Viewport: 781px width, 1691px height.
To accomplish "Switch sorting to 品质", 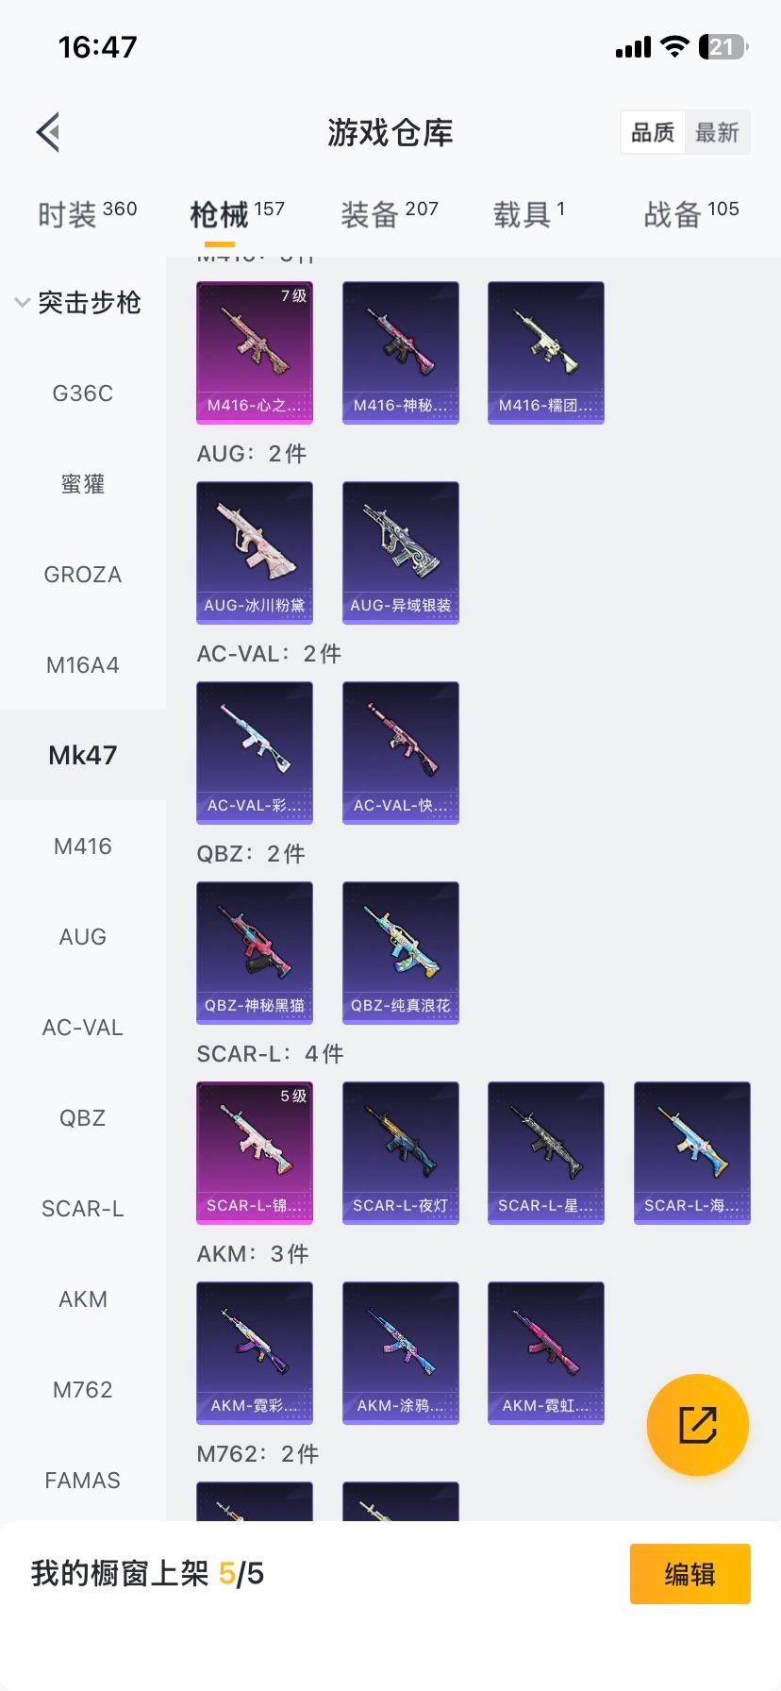I will [653, 132].
